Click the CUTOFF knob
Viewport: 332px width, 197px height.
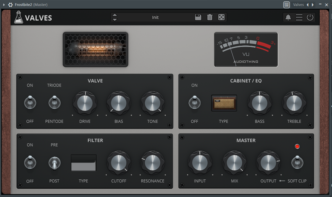[x=119, y=163]
